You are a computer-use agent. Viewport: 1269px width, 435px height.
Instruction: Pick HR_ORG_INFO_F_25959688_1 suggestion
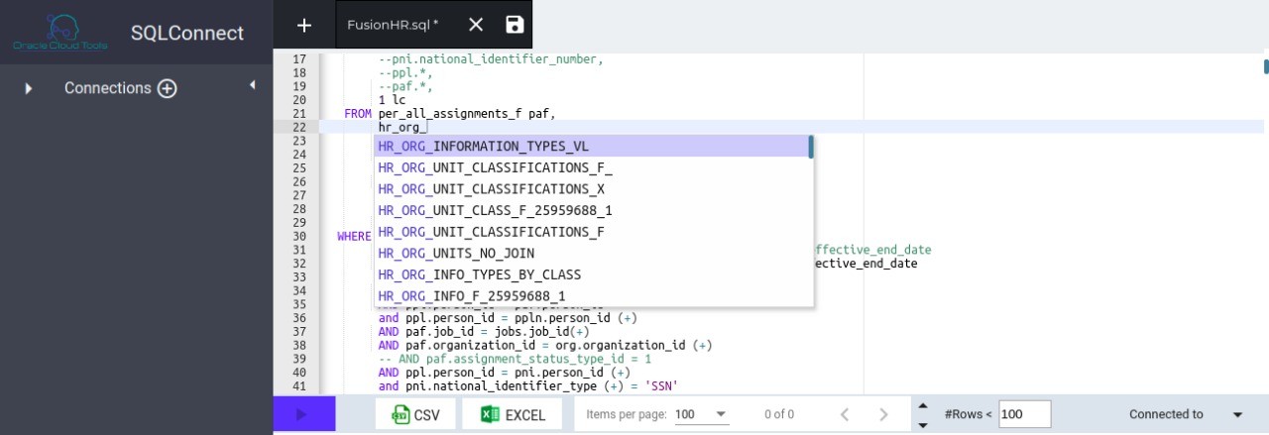(593, 296)
